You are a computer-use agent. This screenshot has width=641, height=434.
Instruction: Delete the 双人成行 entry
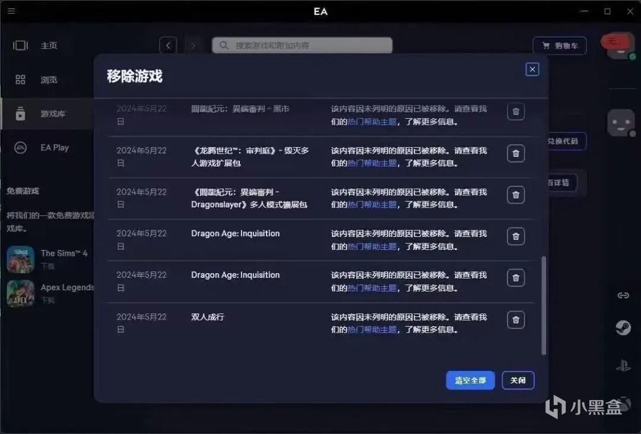click(516, 320)
